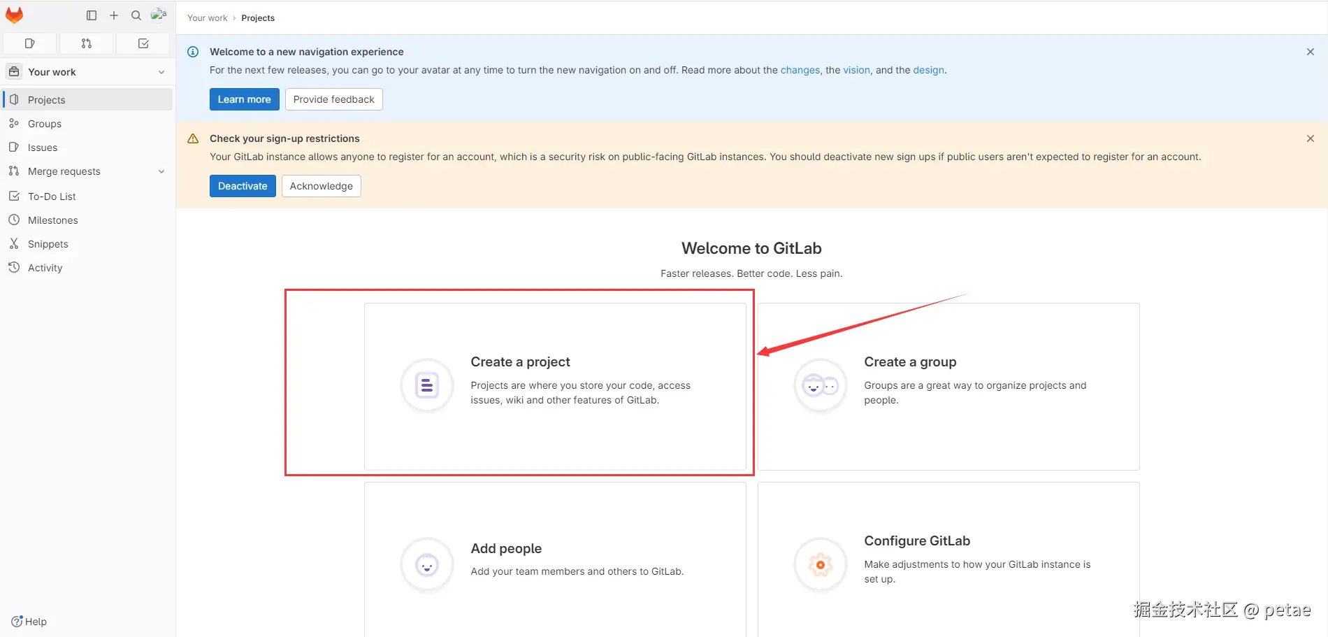This screenshot has width=1328, height=637.
Task: Click the Groups sidebar icon
Action: pos(14,123)
